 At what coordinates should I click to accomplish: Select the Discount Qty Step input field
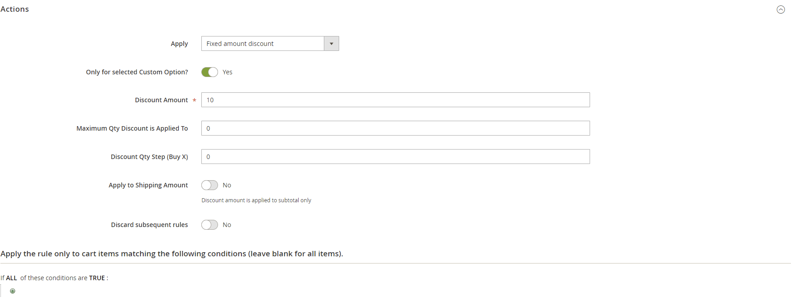pos(395,157)
